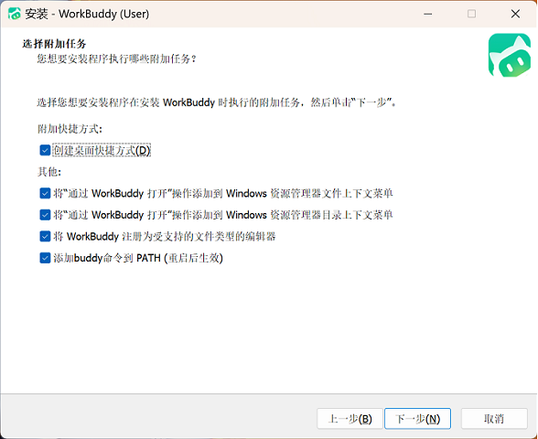Click the window title 安装 - WorkBuddy (User)

click(x=87, y=14)
